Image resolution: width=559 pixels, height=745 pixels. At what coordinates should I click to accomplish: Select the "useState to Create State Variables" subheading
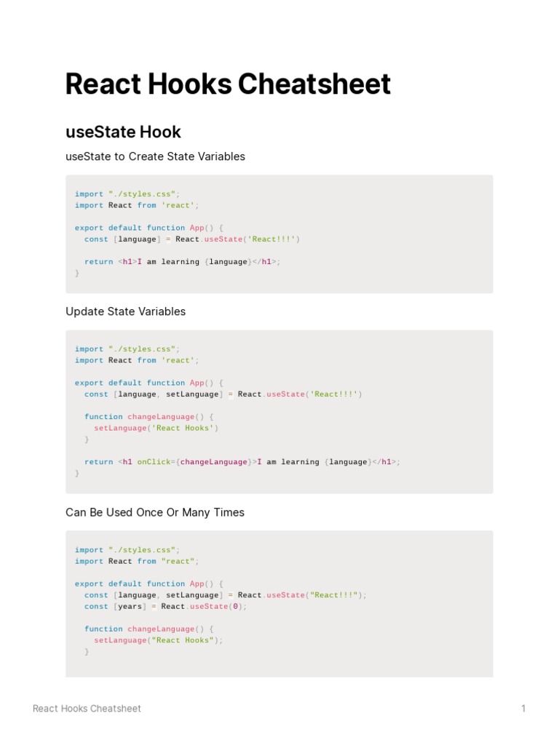click(155, 156)
